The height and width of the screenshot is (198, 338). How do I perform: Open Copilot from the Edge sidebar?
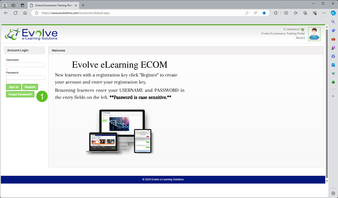coord(333,13)
